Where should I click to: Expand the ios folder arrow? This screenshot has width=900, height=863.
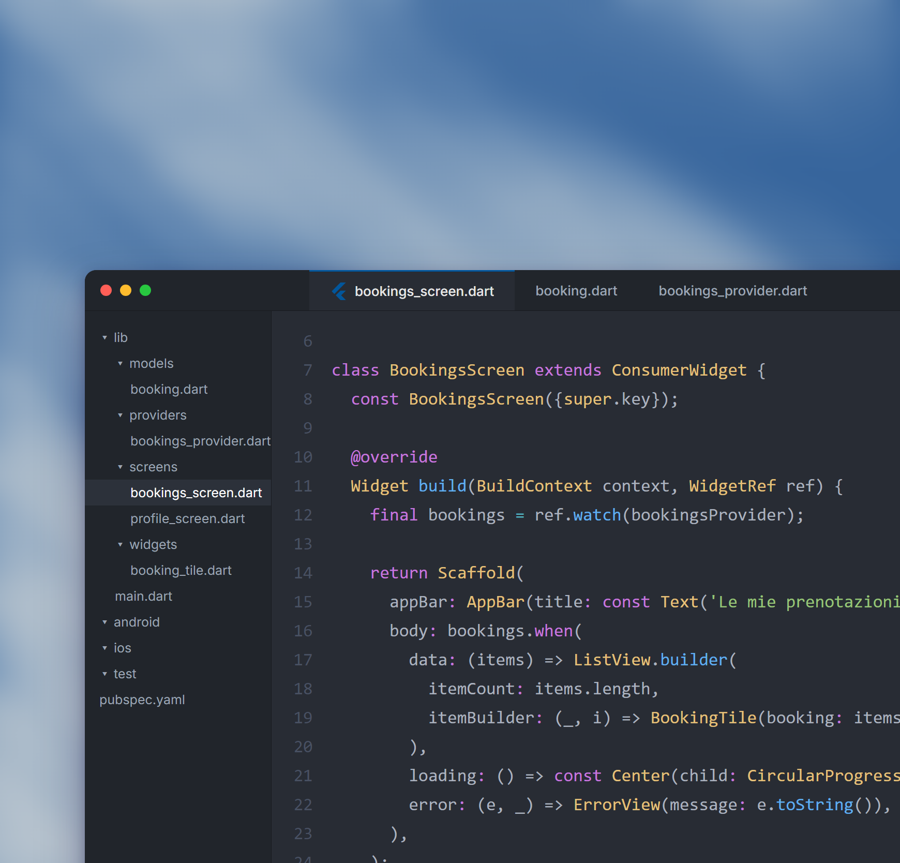pyautogui.click(x=104, y=648)
